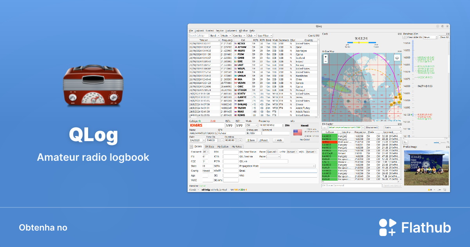Click the Clear All button in the Bandmap panel
This screenshot has width=470, height=247.
coord(445,37)
